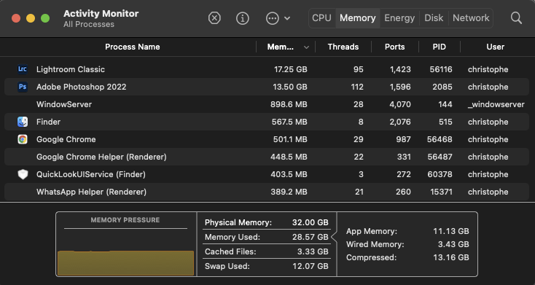The image size is (535, 285).
Task: Click the 1,423 ports value
Action: point(400,69)
